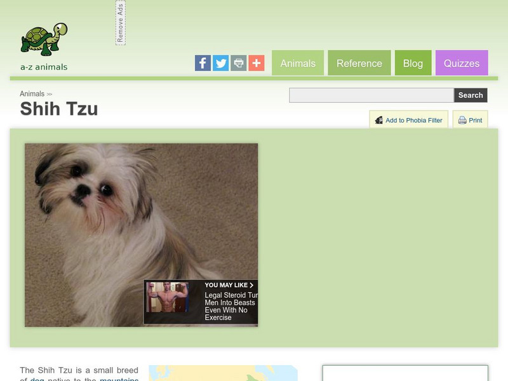Click the printer icon beside Print
Viewport: 508px width, 381px height.
(x=462, y=120)
